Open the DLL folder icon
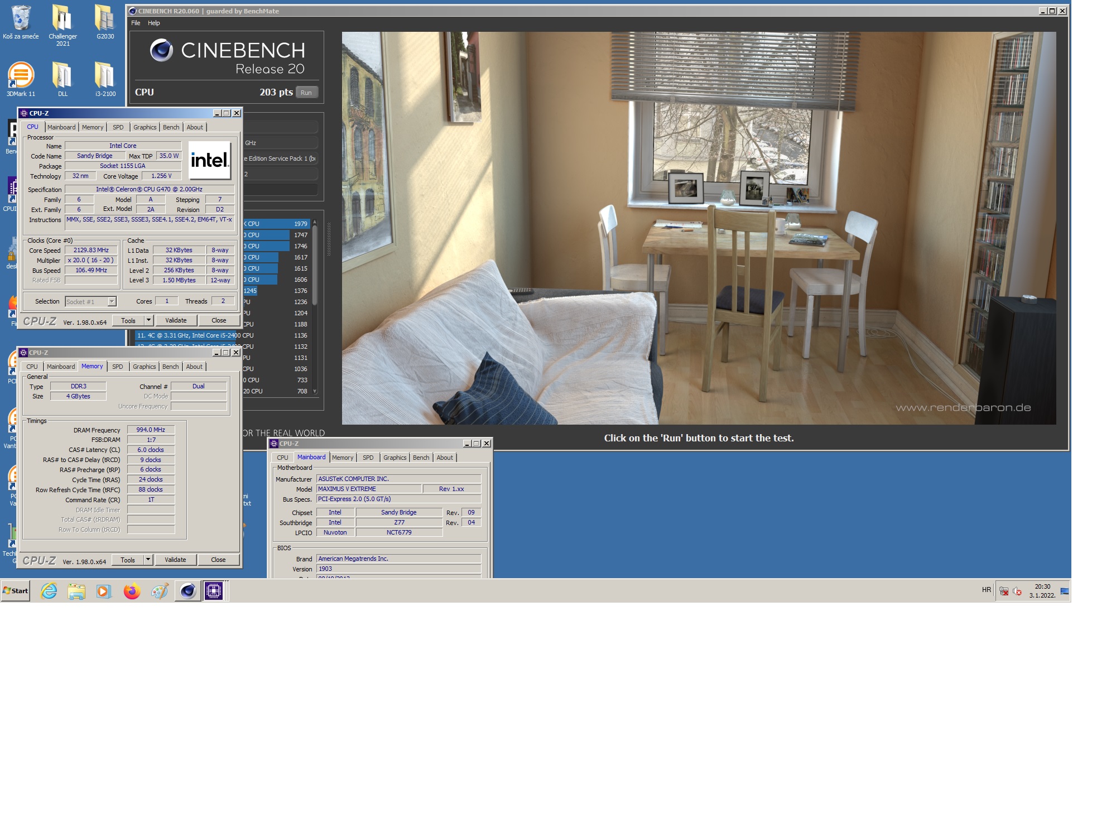Screen dimensions: 1116x837 coord(62,79)
